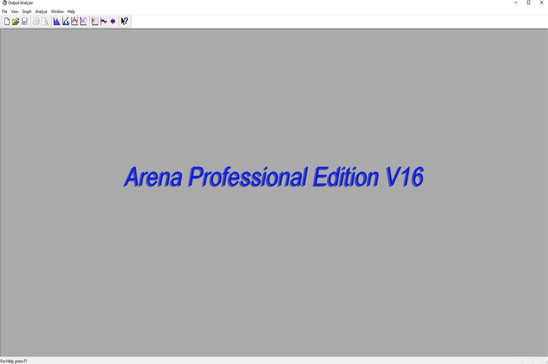Viewport: 548px width, 364px height.
Task: Select the Print Preview icon
Action: tap(45, 21)
